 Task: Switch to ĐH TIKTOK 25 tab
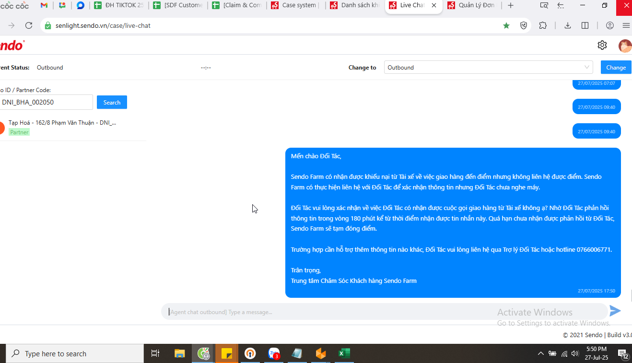pyautogui.click(x=118, y=5)
